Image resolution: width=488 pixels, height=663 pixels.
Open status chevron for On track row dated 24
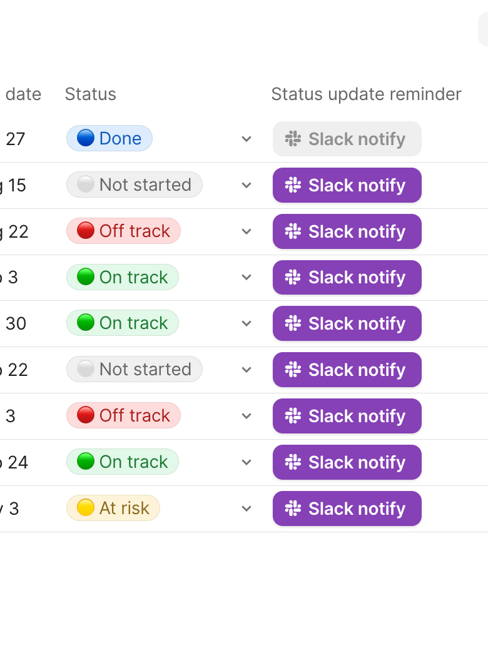tap(247, 462)
